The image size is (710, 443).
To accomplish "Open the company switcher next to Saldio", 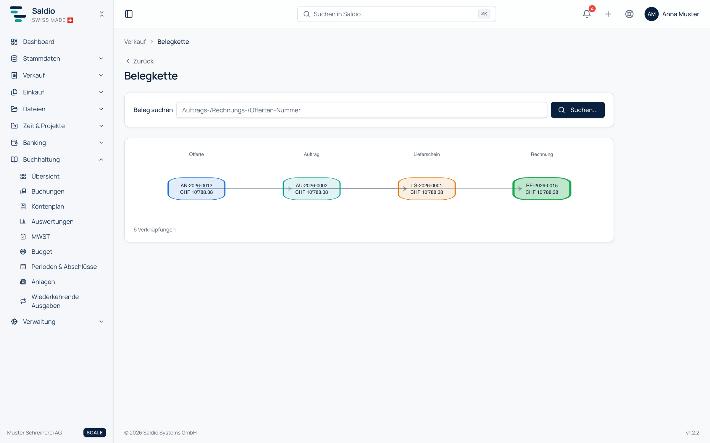I will pos(101,14).
